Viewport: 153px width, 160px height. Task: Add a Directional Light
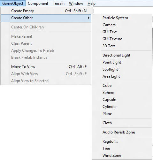point(122,55)
